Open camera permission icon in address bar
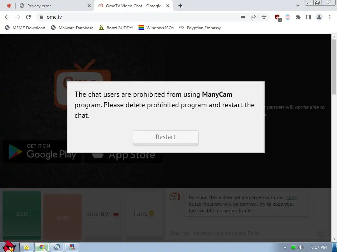Image resolution: width=337 pixels, height=252 pixels. (x=243, y=17)
